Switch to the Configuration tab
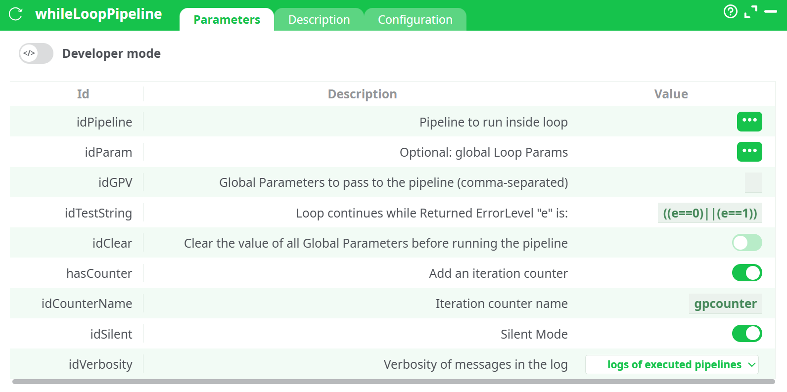This screenshot has width=787, height=392. point(415,20)
